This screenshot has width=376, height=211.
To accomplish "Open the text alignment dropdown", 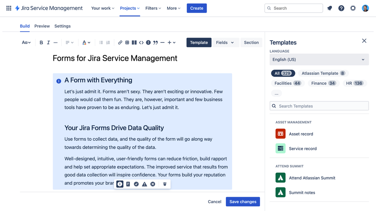I will (x=70, y=42).
